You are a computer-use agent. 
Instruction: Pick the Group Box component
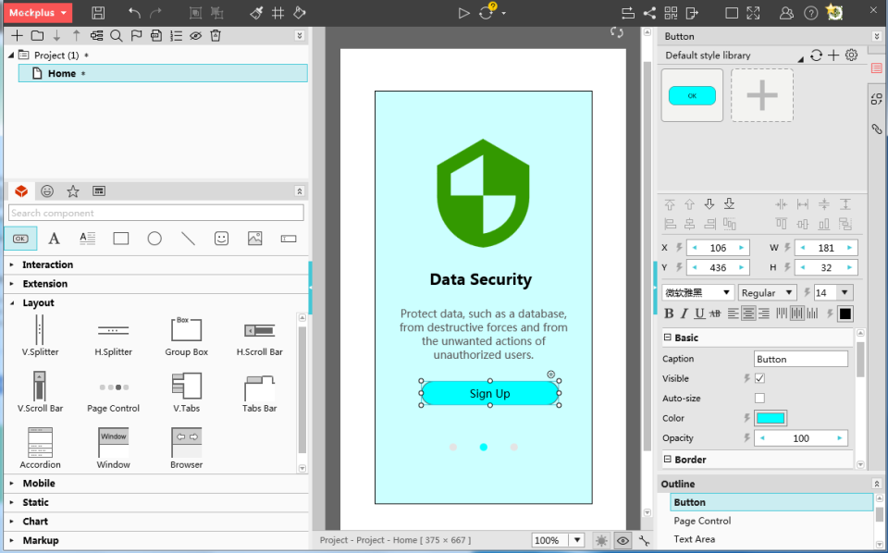186,337
